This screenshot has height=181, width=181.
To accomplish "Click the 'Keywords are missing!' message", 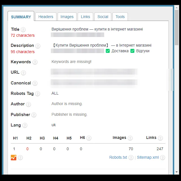I will 71,62.
